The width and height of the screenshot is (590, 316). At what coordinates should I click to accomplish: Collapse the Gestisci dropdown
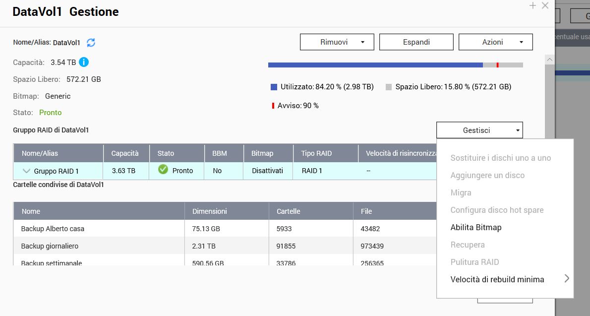point(479,130)
